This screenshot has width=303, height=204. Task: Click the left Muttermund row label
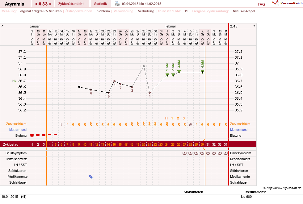click(18, 130)
